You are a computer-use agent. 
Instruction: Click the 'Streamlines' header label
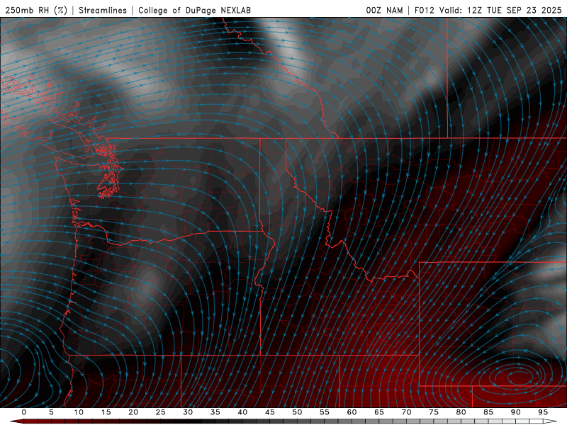point(103,10)
